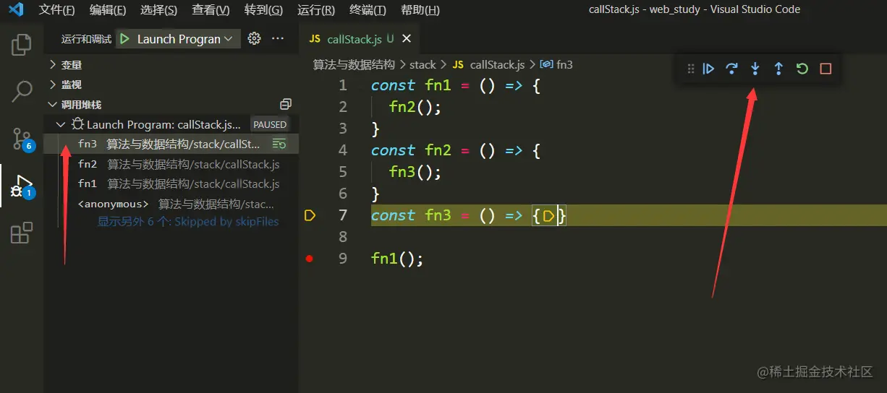Image resolution: width=887 pixels, height=393 pixels.
Task: Place cursor on fn2(); call line 2
Action: pyautogui.click(x=415, y=107)
